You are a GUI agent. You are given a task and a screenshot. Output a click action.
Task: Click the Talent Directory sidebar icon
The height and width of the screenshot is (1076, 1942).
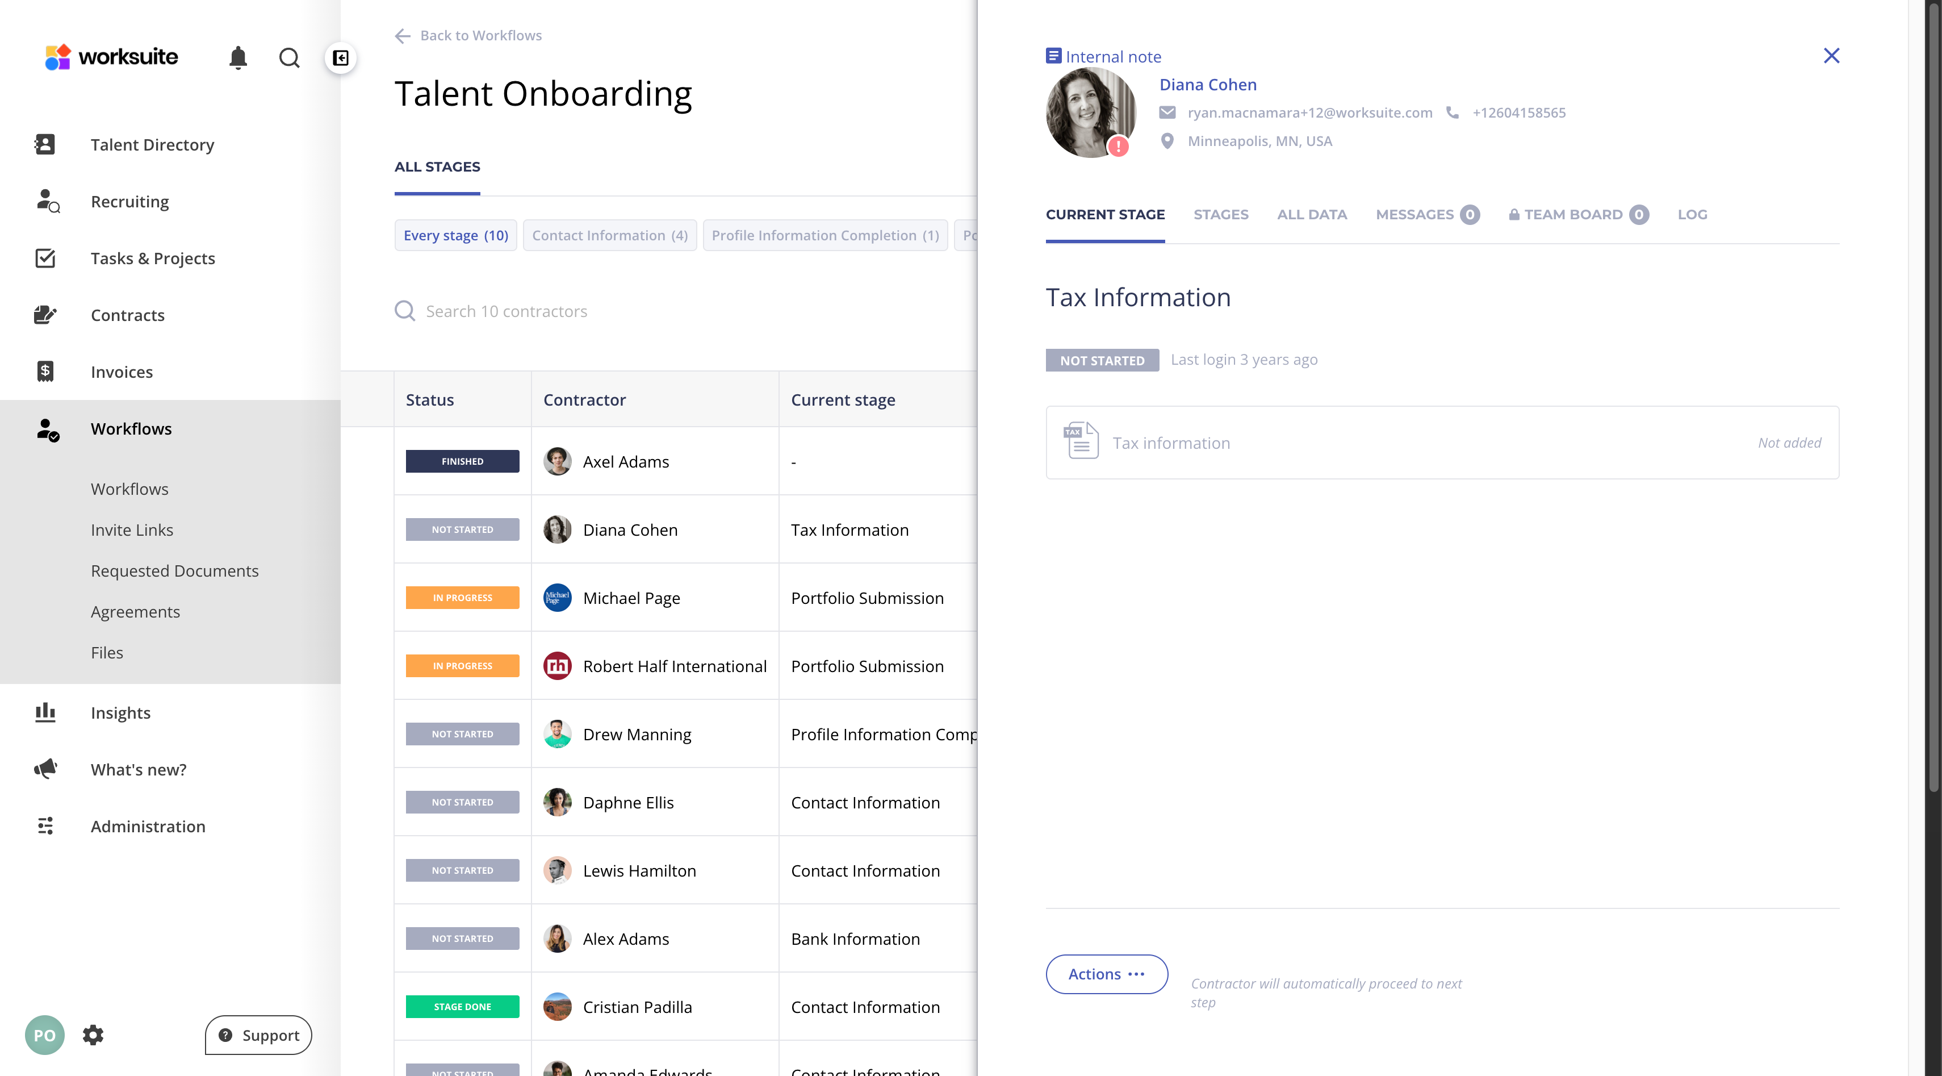pos(45,144)
